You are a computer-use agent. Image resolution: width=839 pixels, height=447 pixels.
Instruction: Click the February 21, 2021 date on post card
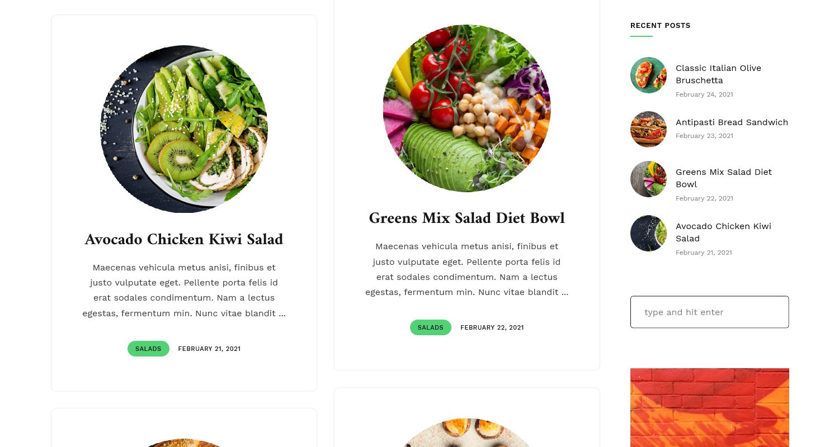point(209,349)
